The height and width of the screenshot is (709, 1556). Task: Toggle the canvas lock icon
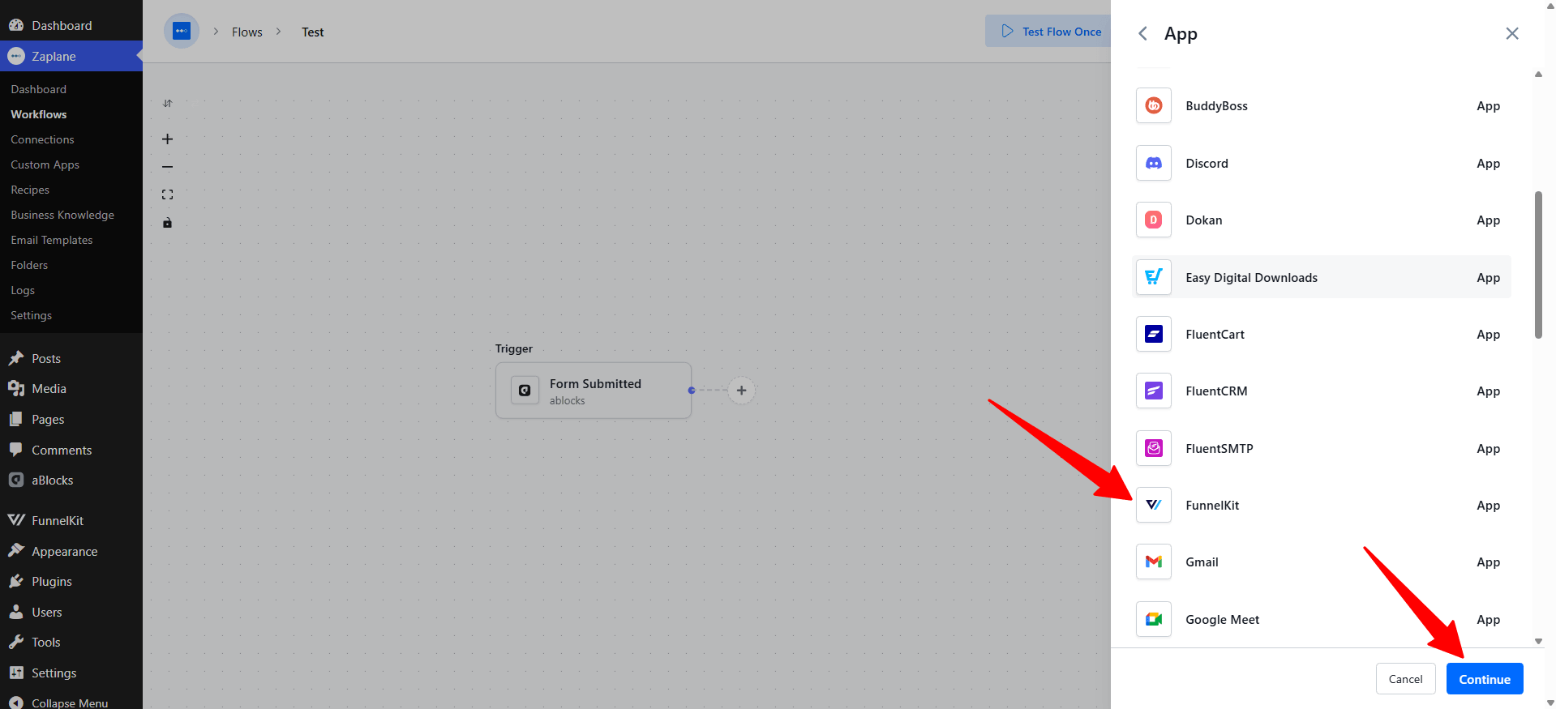point(167,222)
